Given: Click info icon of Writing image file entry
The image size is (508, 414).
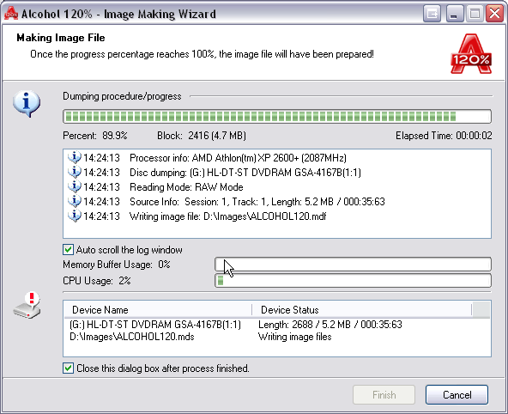Looking at the screenshot, I should click(74, 216).
